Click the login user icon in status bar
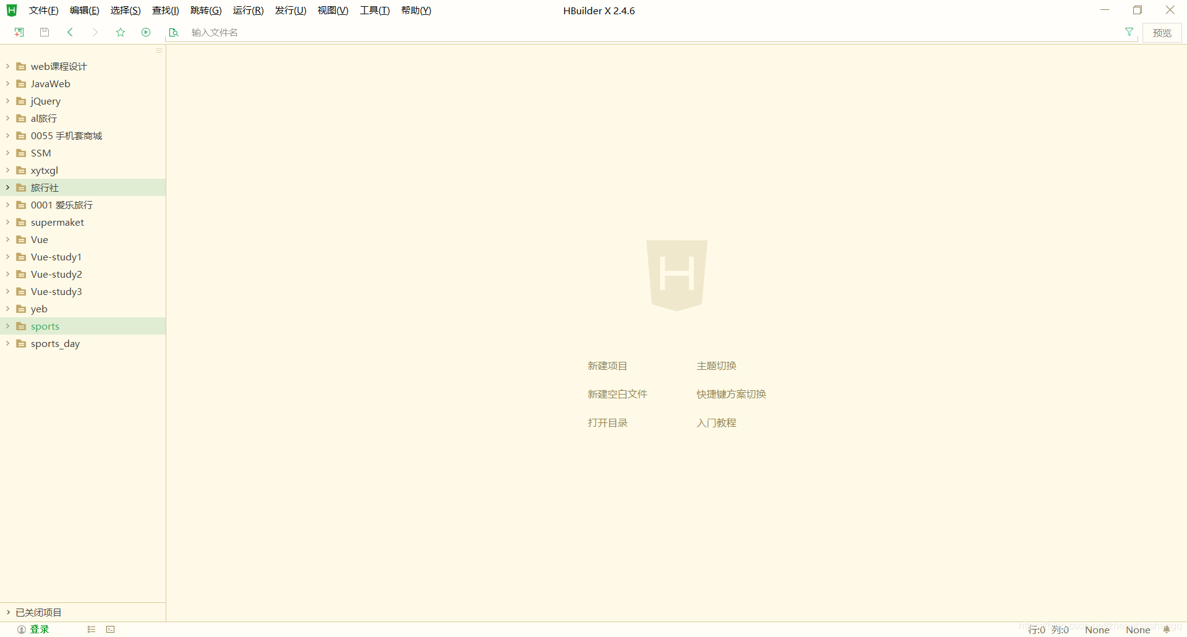The width and height of the screenshot is (1187, 637). [22, 630]
